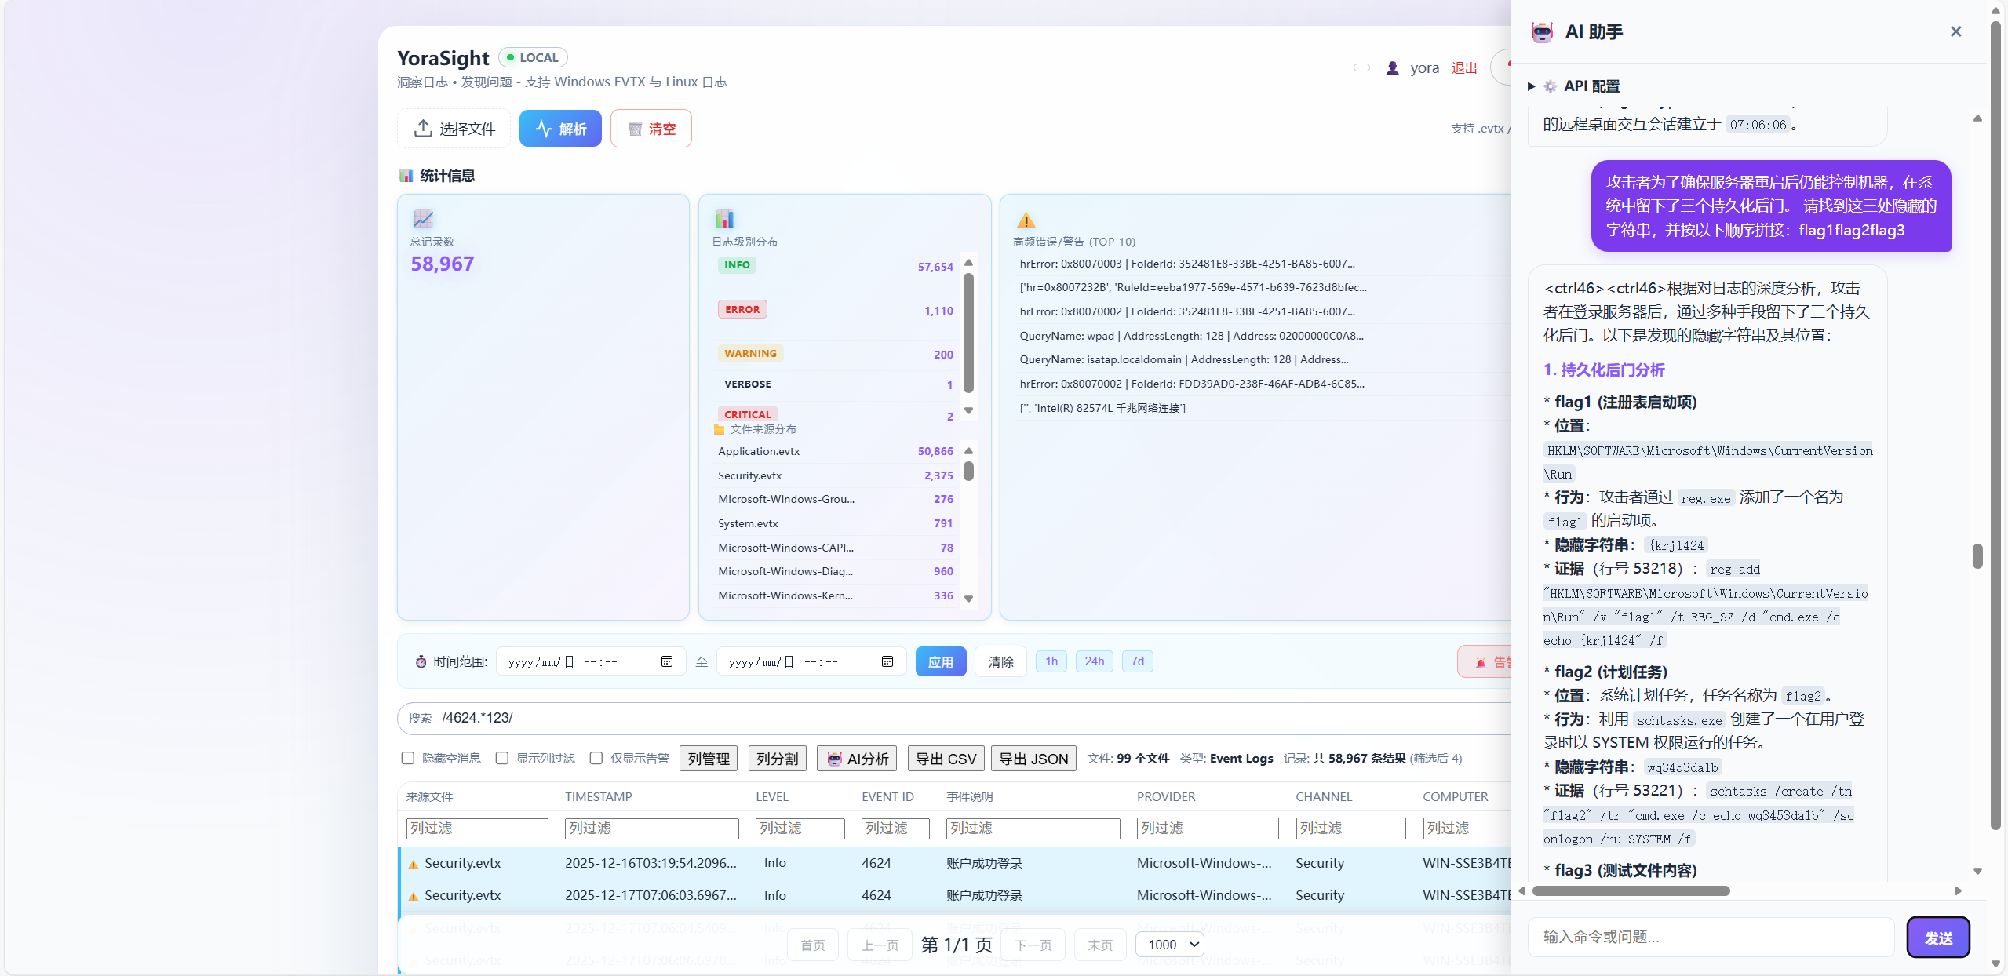Image resolution: width=2008 pixels, height=976 pixels.
Task: Click the 退出 logout link
Action: (x=1463, y=68)
